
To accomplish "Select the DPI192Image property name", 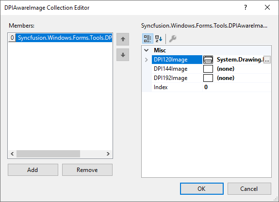I will coord(170,78).
